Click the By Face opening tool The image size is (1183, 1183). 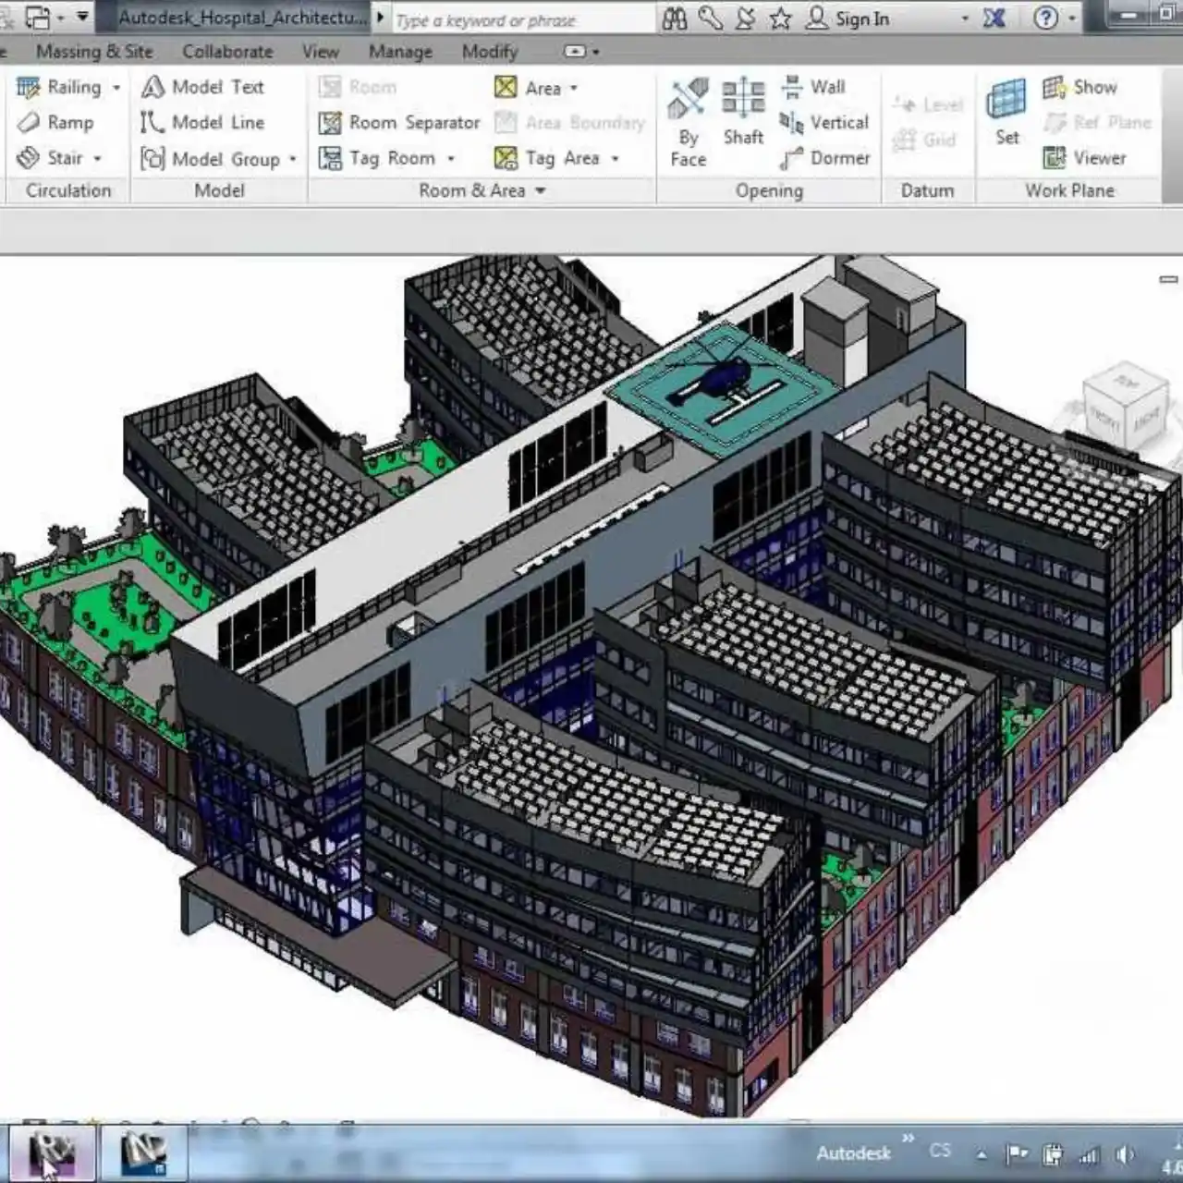point(688,123)
